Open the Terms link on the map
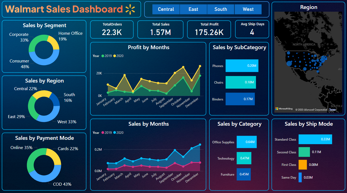Image resolution: width=347 pixels, height=193 pixels. click(332, 110)
